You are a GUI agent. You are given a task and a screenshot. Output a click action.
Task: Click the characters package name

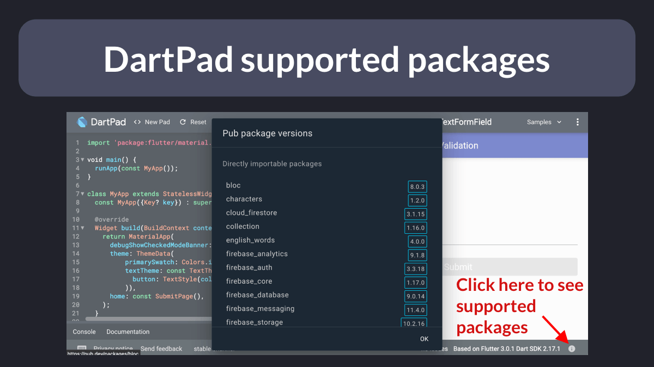[244, 199]
